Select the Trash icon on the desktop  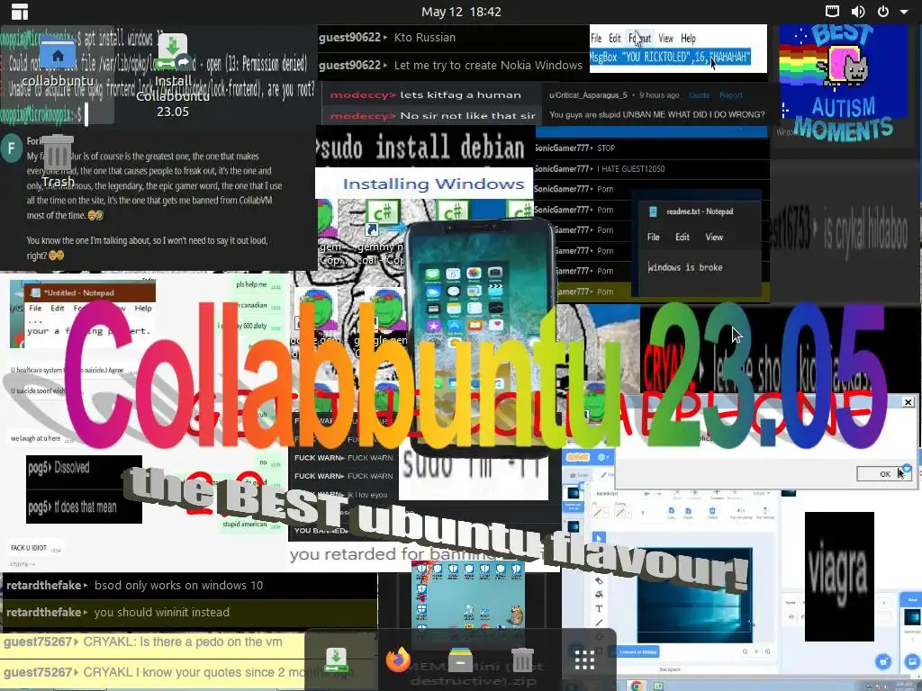58,160
